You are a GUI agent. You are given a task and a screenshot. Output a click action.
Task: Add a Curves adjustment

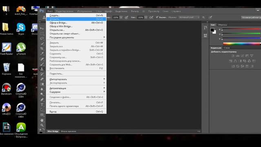coord(242,56)
